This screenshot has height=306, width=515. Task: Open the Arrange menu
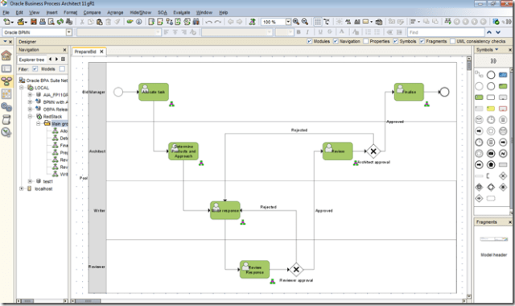[x=115, y=13]
